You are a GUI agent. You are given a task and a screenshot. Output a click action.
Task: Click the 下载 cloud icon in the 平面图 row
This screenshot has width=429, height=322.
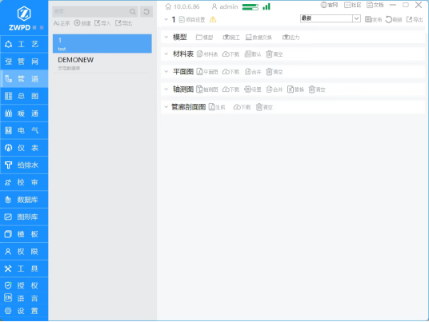click(x=226, y=72)
